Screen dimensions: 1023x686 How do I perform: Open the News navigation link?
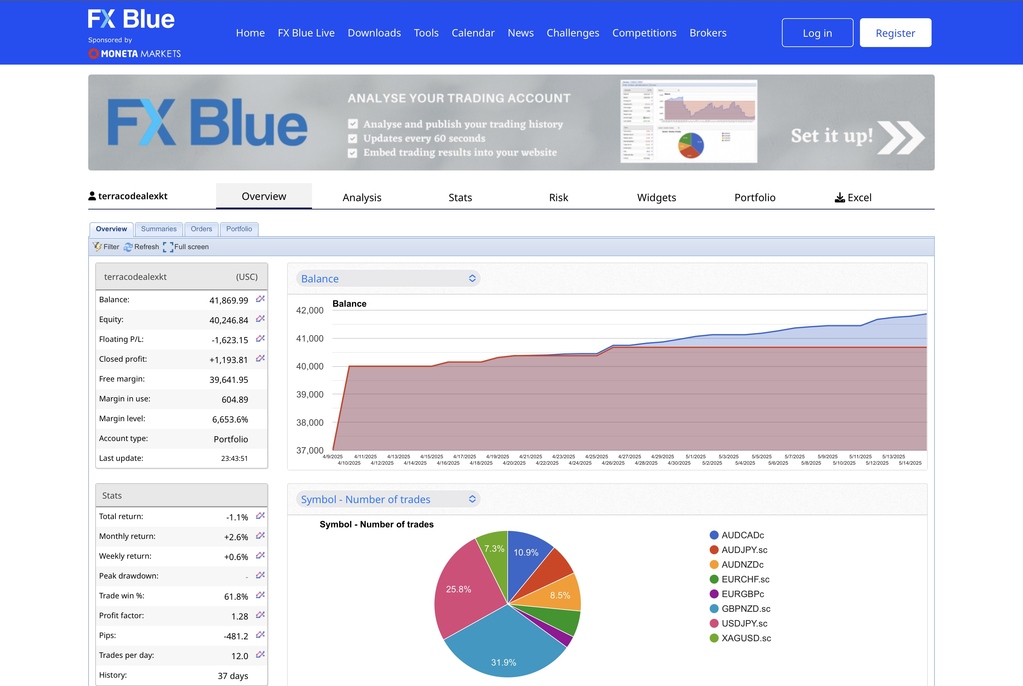point(520,33)
